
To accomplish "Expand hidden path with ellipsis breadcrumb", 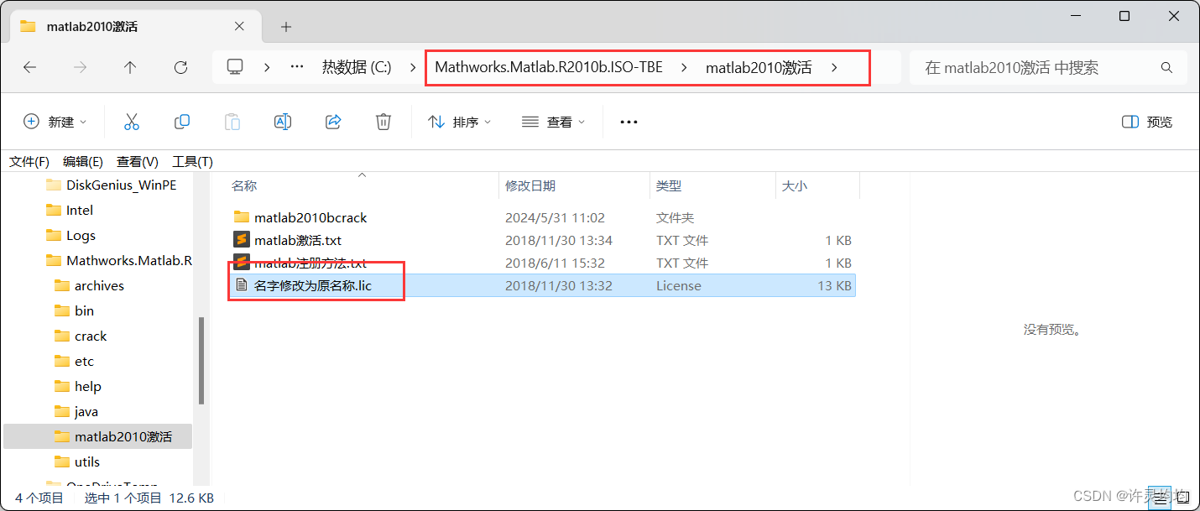I will [296, 67].
